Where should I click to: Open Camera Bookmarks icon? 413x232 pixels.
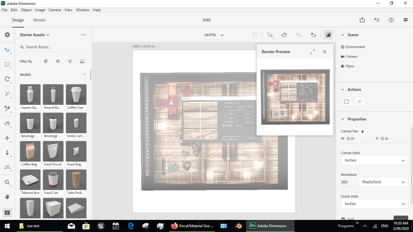[x=314, y=35]
